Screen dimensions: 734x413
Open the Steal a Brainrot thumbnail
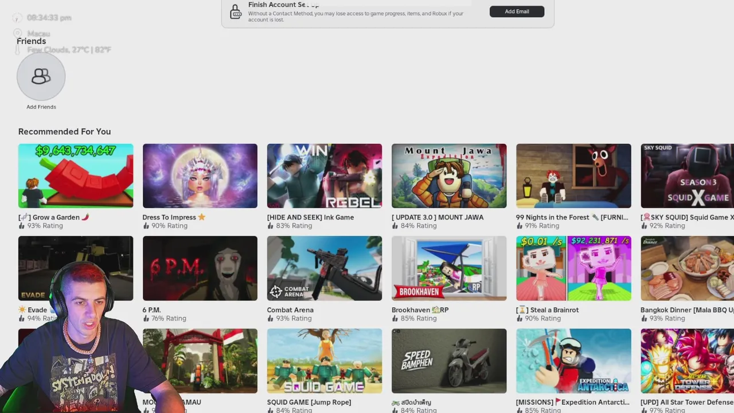pyautogui.click(x=573, y=268)
